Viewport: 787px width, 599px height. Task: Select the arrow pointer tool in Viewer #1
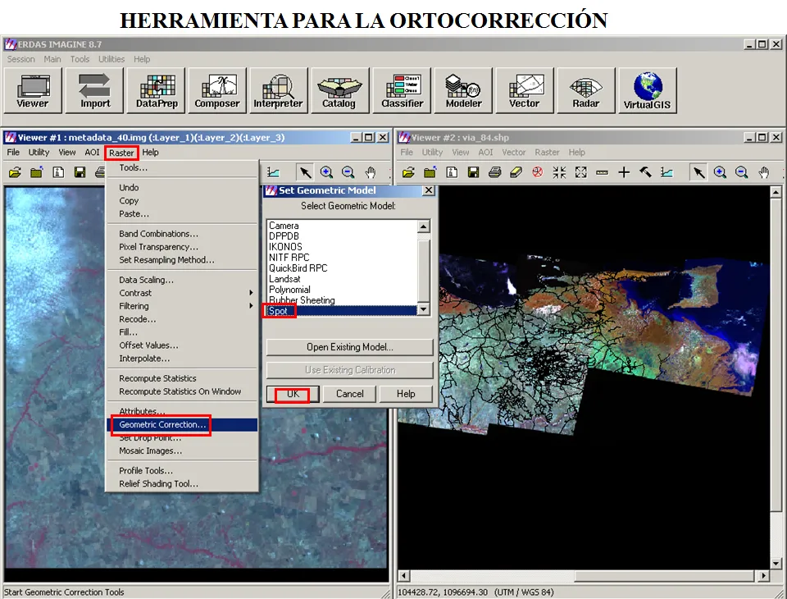305,172
